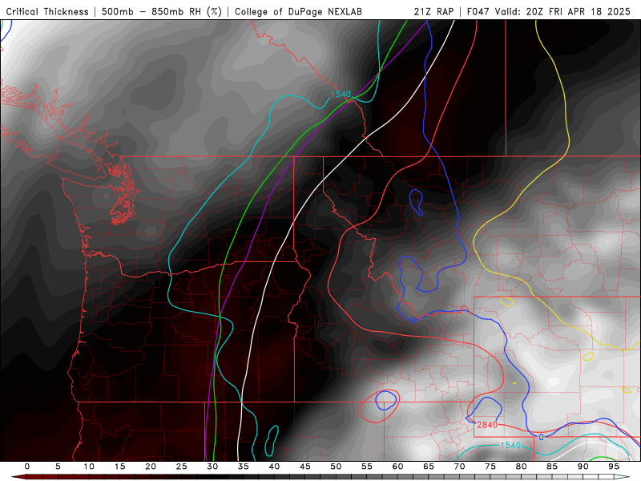Click the colorbar value 65
Image resolution: width=641 pixels, height=481 pixels.
(429, 467)
